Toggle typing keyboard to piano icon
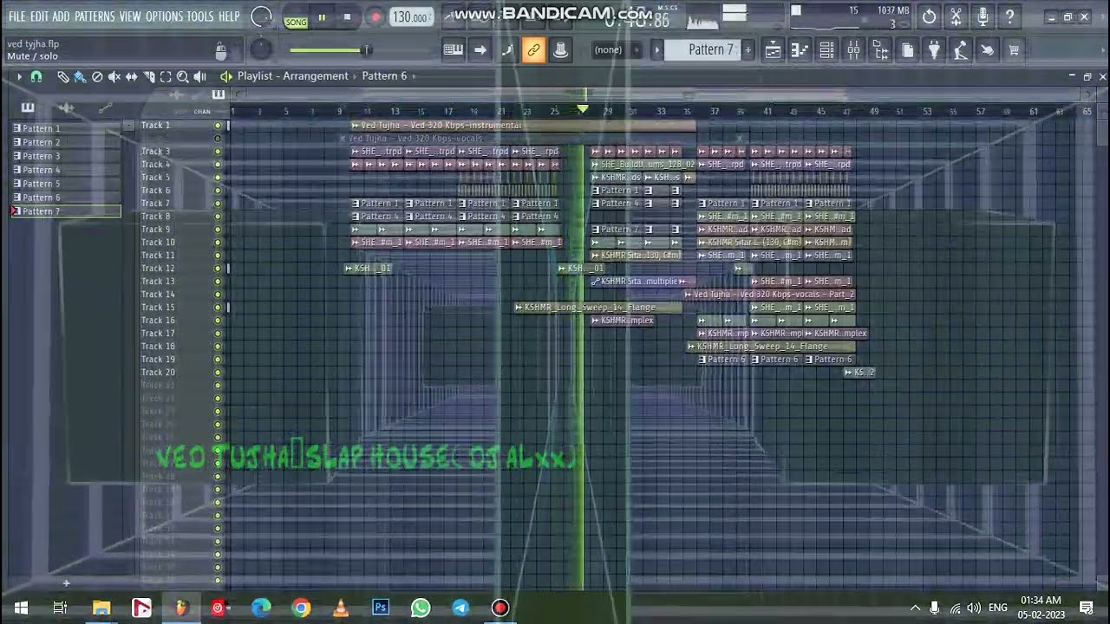This screenshot has width=1110, height=624. tap(453, 50)
